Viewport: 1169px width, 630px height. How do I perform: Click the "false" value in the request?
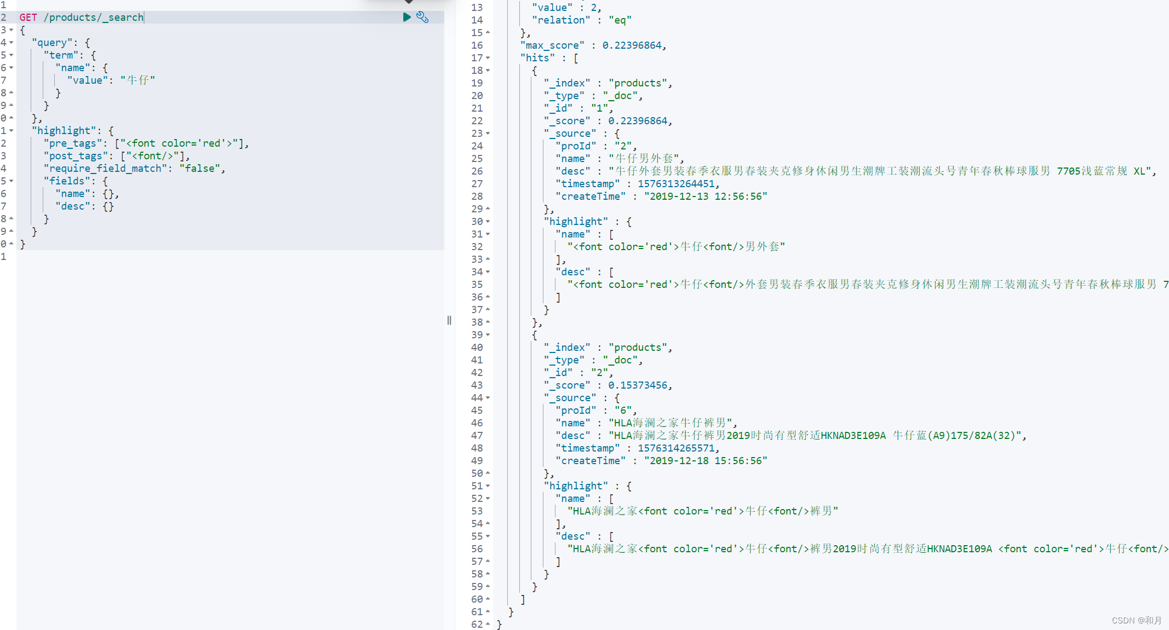[x=200, y=169]
